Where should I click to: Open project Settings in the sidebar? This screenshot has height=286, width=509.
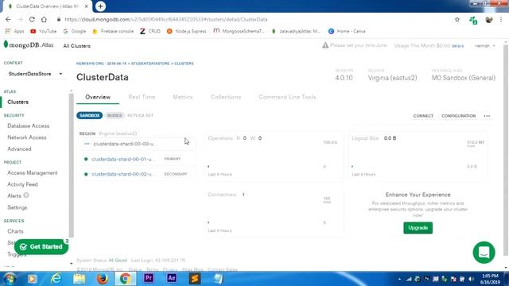[17, 207]
